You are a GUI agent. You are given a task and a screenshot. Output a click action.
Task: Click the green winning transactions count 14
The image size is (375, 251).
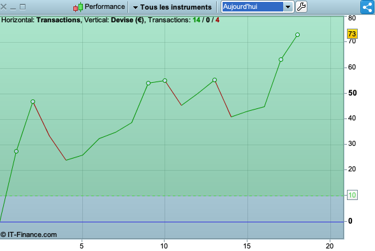click(x=196, y=20)
